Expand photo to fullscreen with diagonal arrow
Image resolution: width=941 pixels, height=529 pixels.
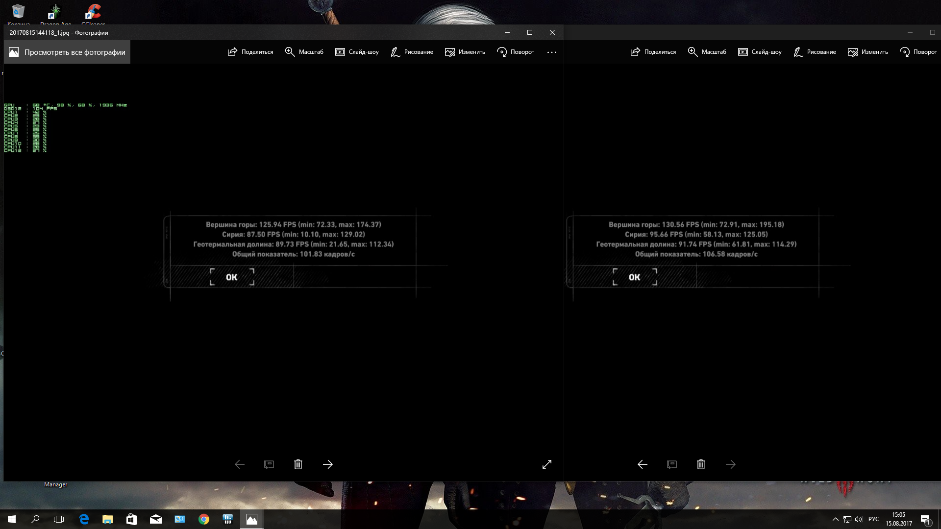pos(547,464)
